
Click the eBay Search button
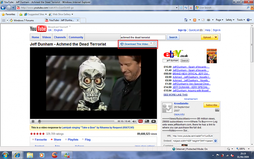[x=185, y=60]
